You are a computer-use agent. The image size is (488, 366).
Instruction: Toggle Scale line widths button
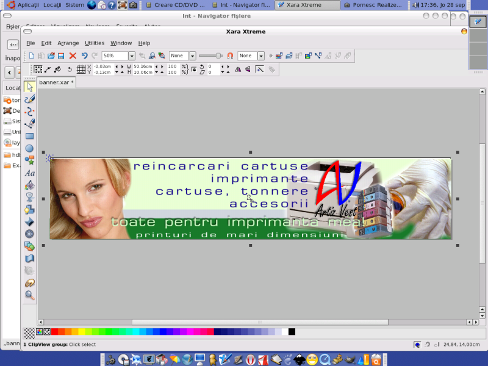coord(259,69)
